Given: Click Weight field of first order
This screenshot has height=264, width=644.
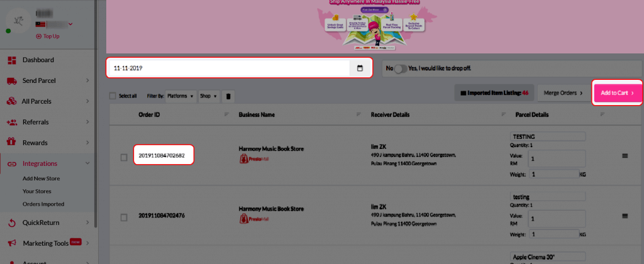Looking at the screenshot, I should pyautogui.click(x=554, y=174).
